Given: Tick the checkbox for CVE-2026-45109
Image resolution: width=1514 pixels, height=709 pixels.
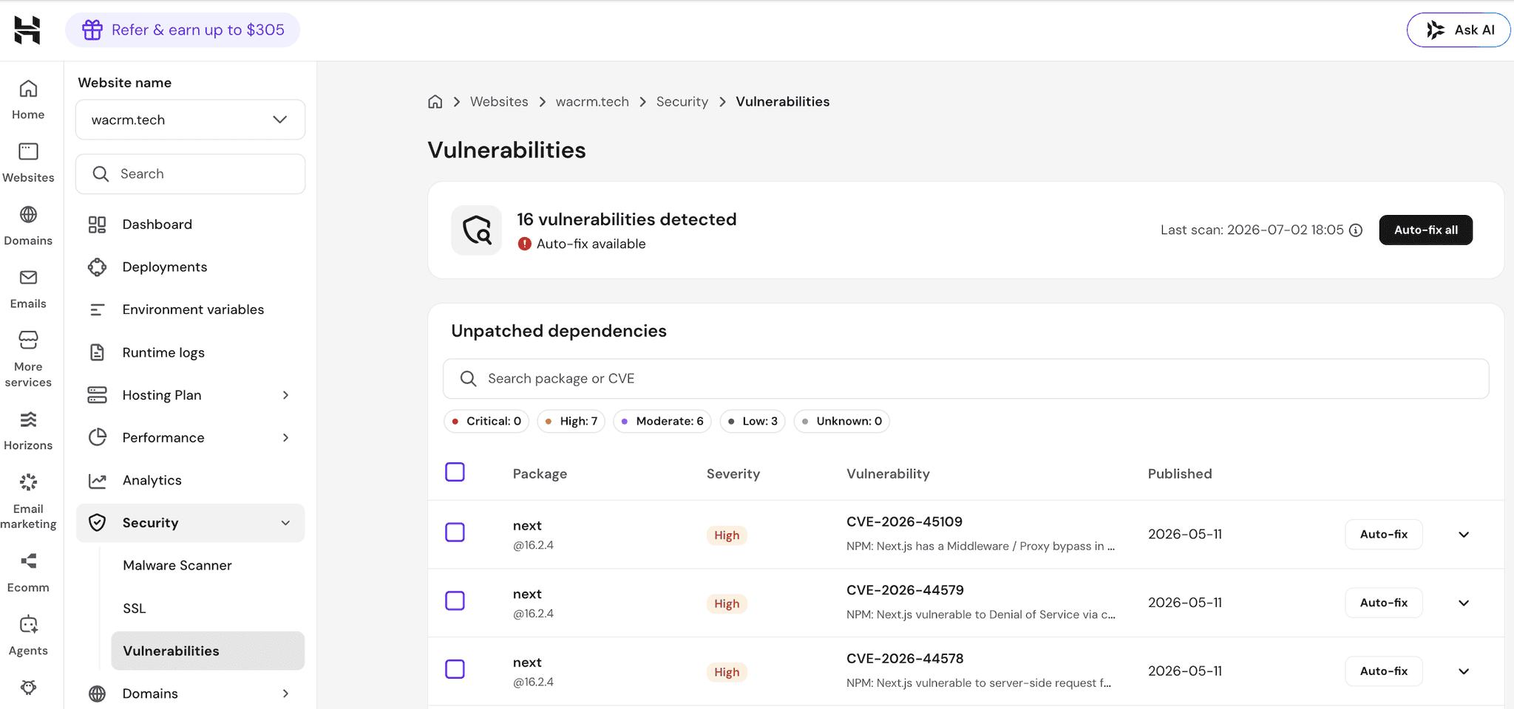Looking at the screenshot, I should 455,532.
